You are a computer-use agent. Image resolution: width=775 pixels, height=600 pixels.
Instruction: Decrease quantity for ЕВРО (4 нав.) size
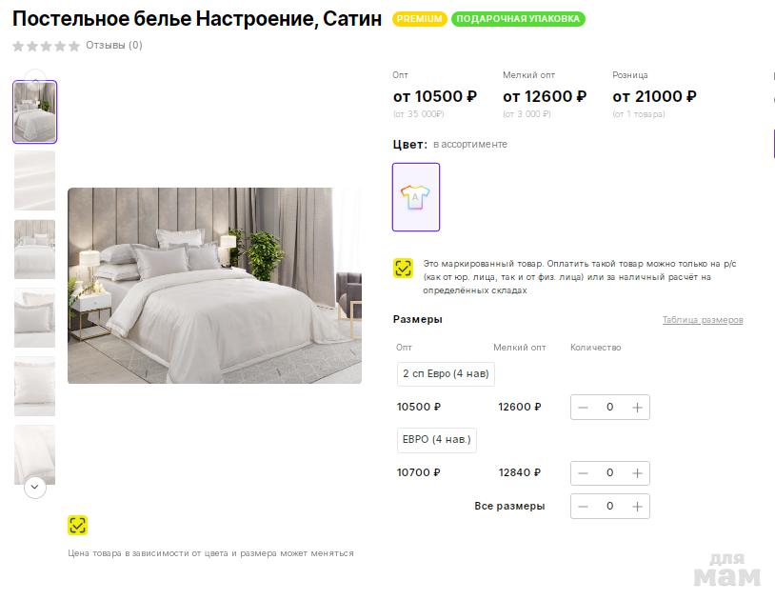click(583, 473)
